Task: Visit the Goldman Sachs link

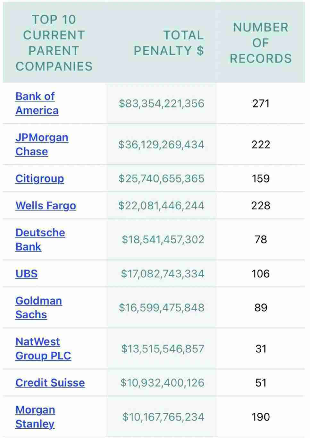Action: click(38, 307)
